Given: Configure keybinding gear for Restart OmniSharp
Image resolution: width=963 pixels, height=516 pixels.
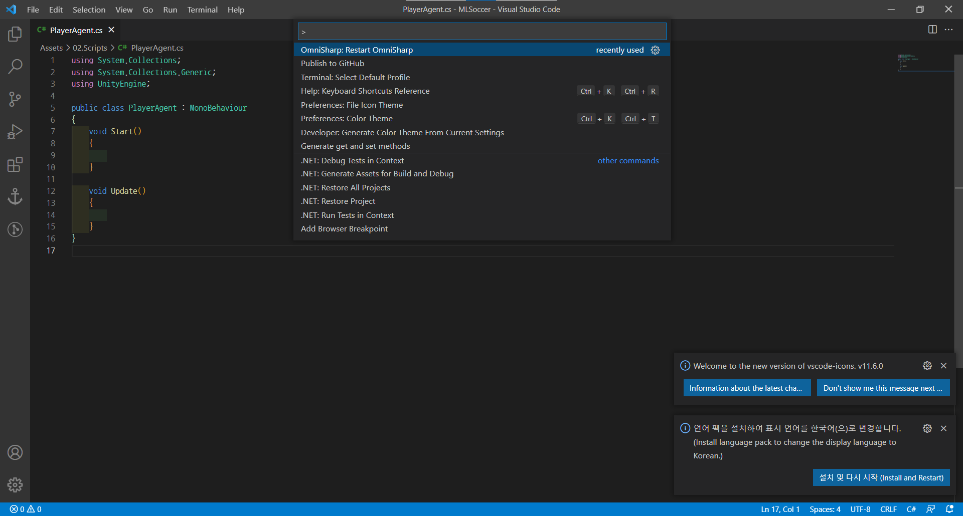Looking at the screenshot, I should (x=655, y=50).
